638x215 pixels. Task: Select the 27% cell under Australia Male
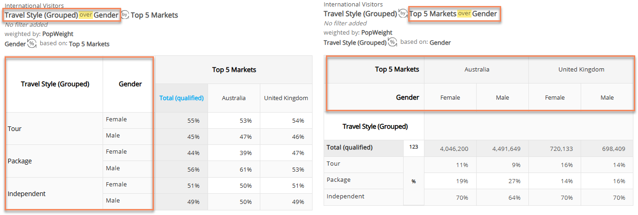tap(503, 181)
